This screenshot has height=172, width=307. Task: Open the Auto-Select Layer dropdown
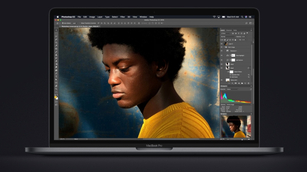(75, 23)
